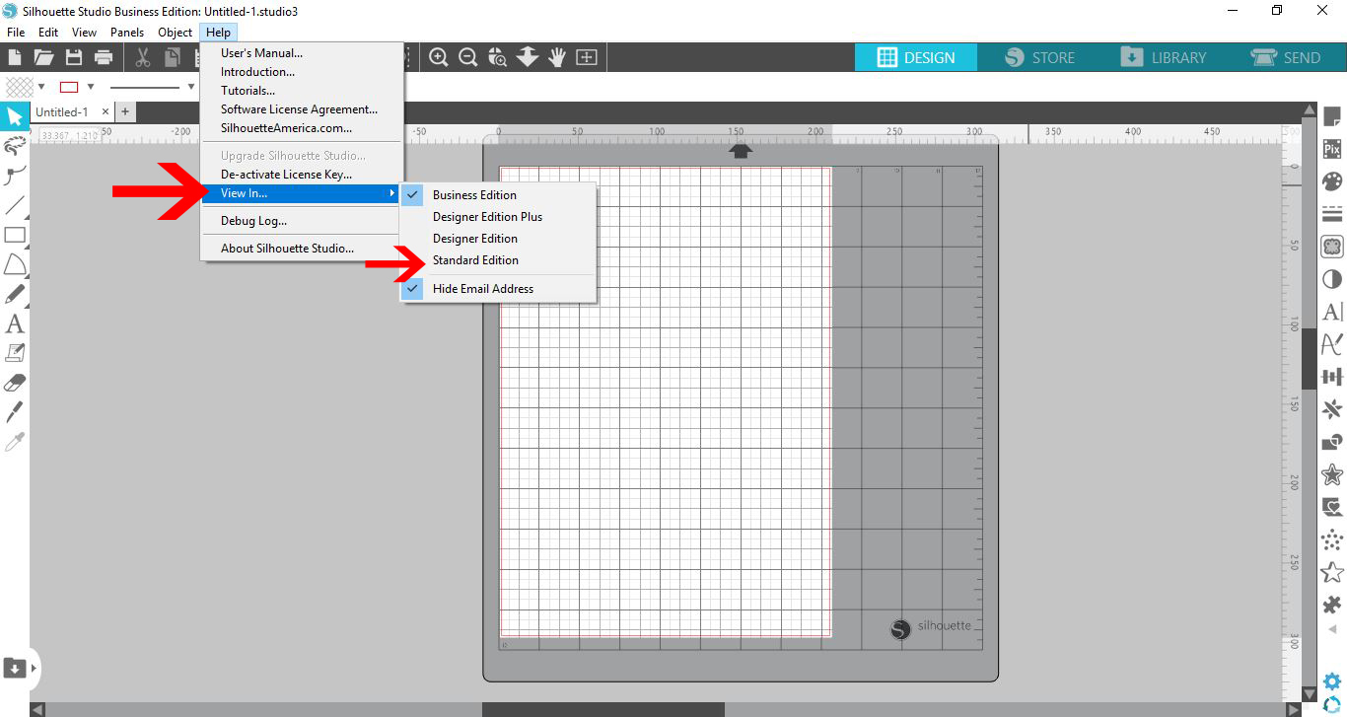Viewport: 1347px width, 717px height.
Task: Click the Save disk icon
Action: click(x=74, y=57)
